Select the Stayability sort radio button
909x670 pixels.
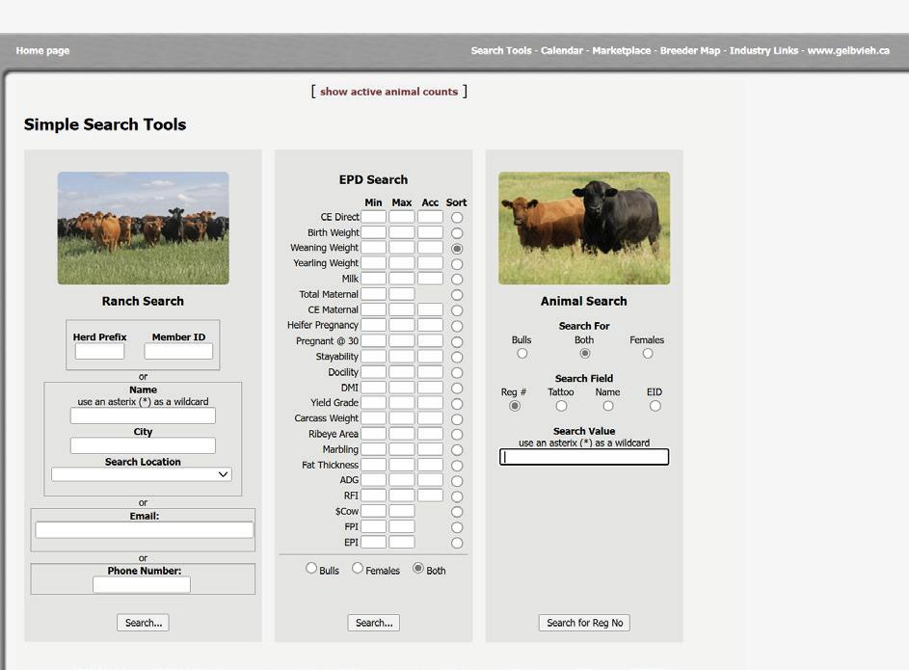pos(457,357)
